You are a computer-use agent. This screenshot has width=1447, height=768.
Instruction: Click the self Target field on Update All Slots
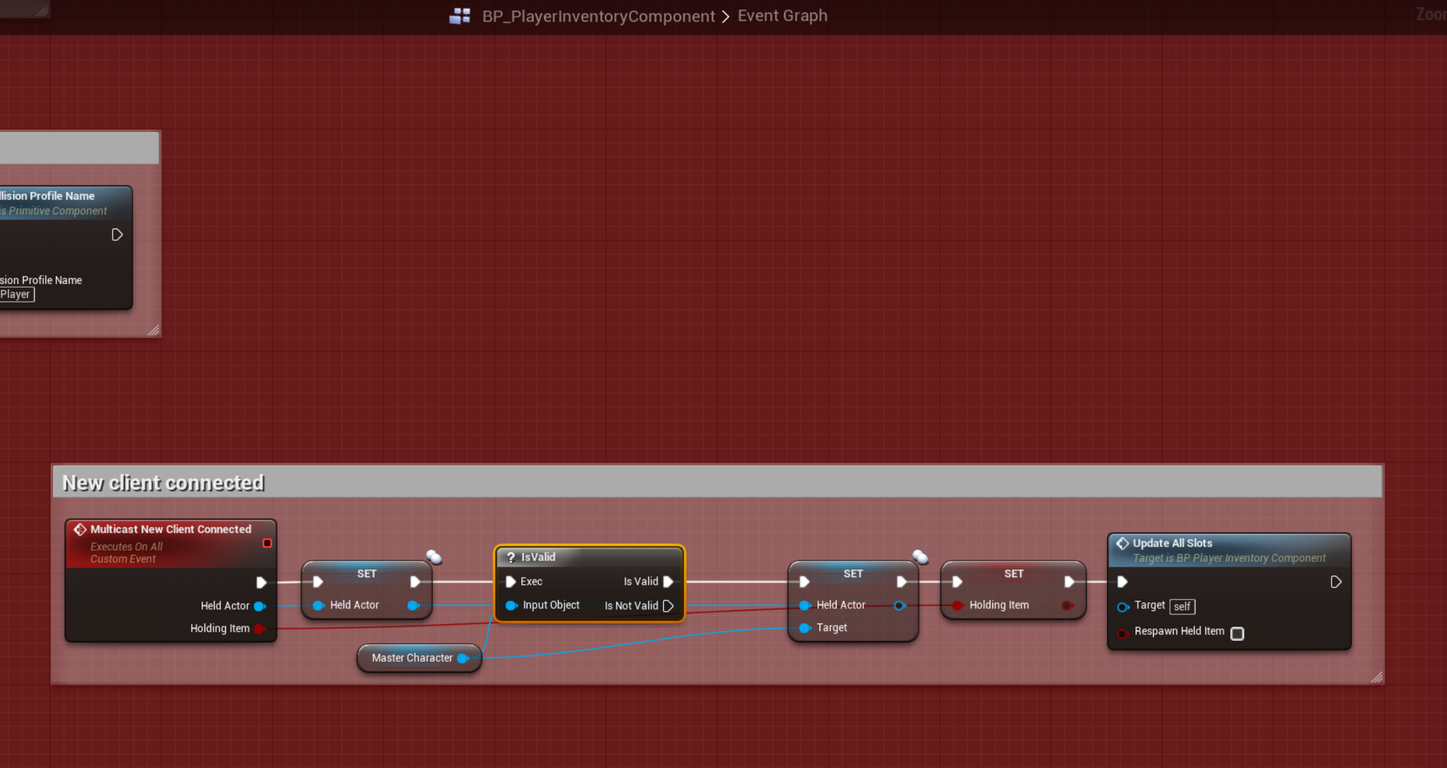pos(1182,606)
